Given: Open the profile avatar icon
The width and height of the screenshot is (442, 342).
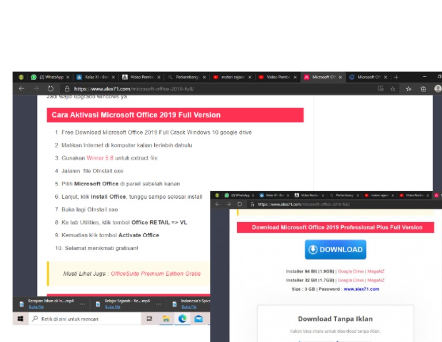Looking at the screenshot, I should pos(438,89).
